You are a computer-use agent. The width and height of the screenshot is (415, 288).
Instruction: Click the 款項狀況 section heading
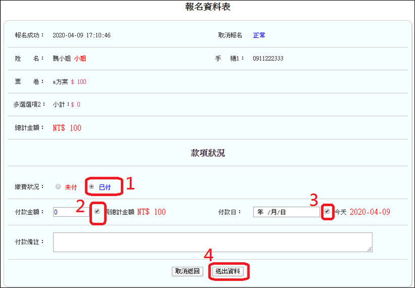(x=207, y=153)
